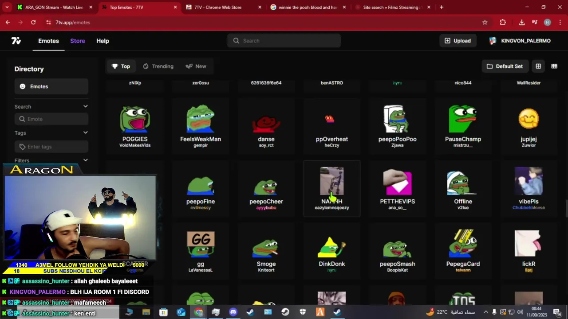This screenshot has width=568, height=319.
Task: Select the Trending emotes tab
Action: tap(158, 66)
